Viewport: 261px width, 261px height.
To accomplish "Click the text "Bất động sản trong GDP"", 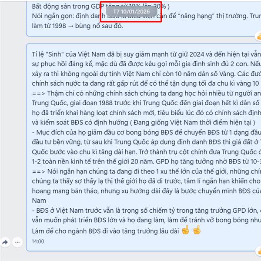I will pyautogui.click(x=68, y=7).
